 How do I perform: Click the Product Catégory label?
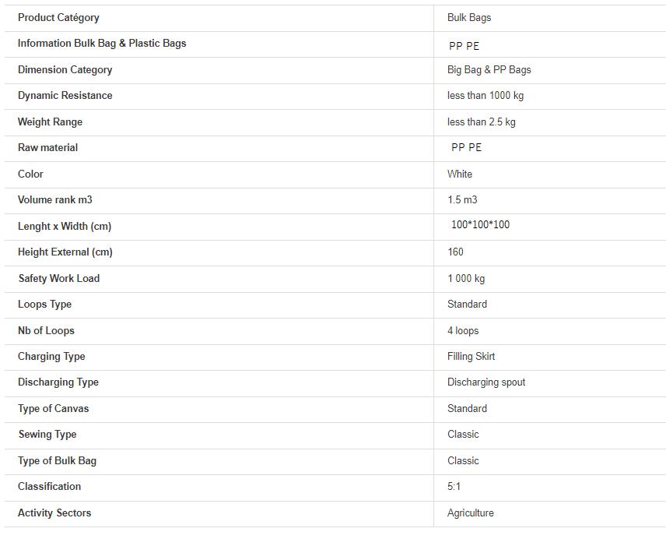pyautogui.click(x=58, y=18)
